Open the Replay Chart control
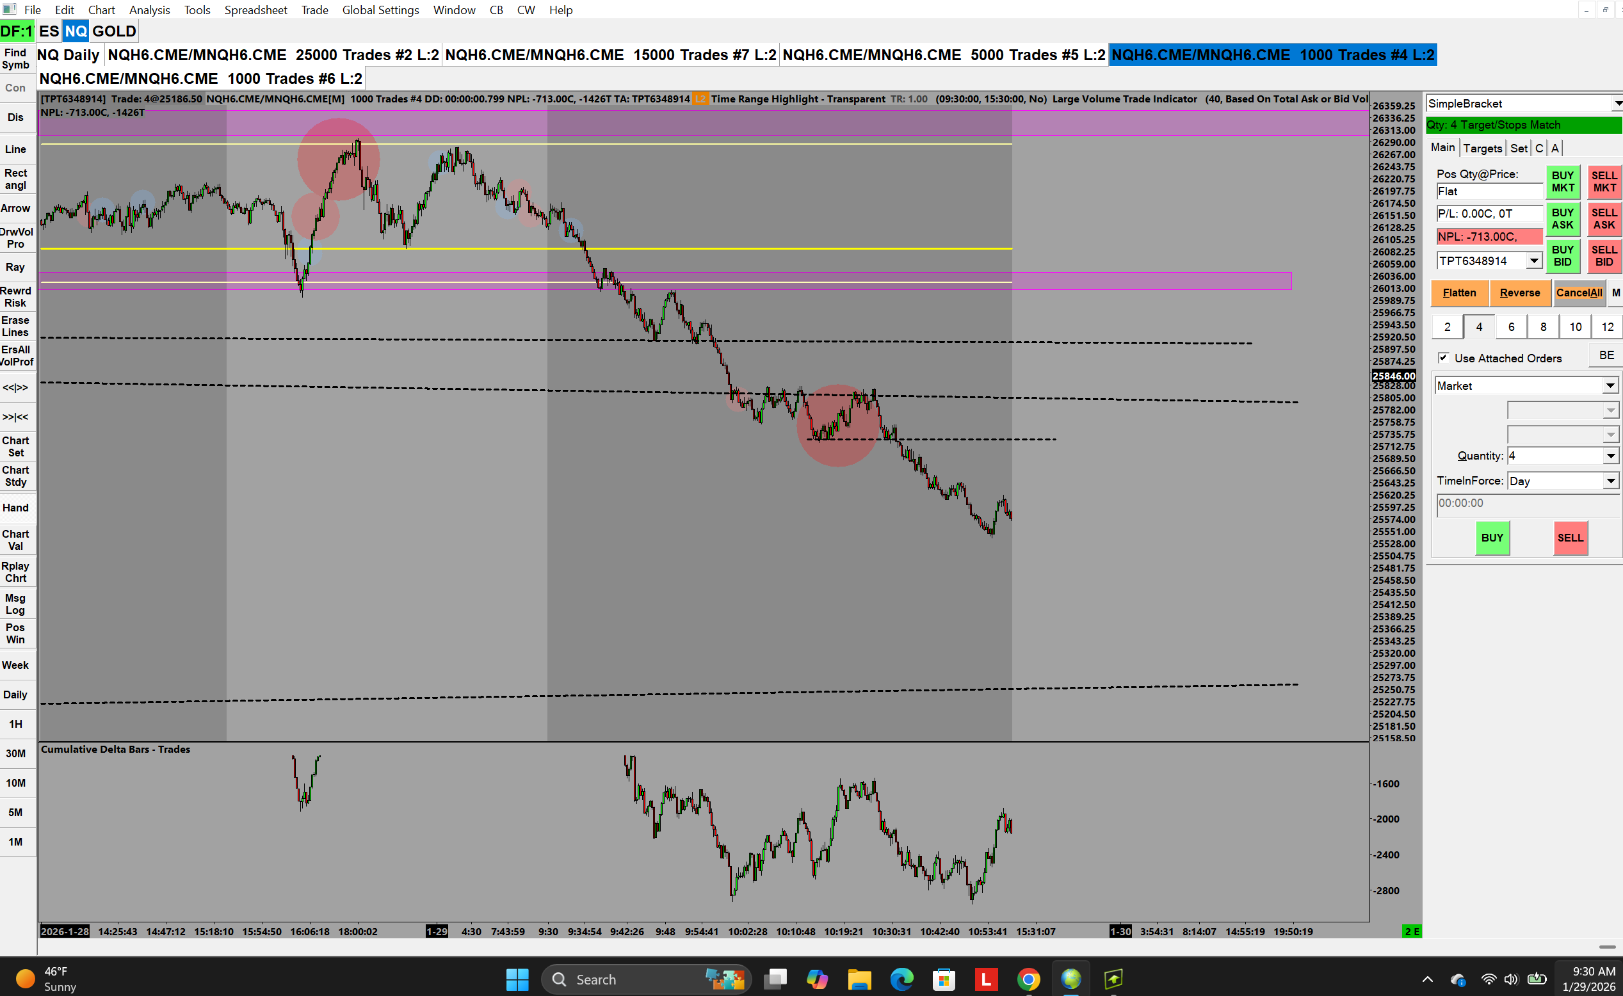 [16, 572]
